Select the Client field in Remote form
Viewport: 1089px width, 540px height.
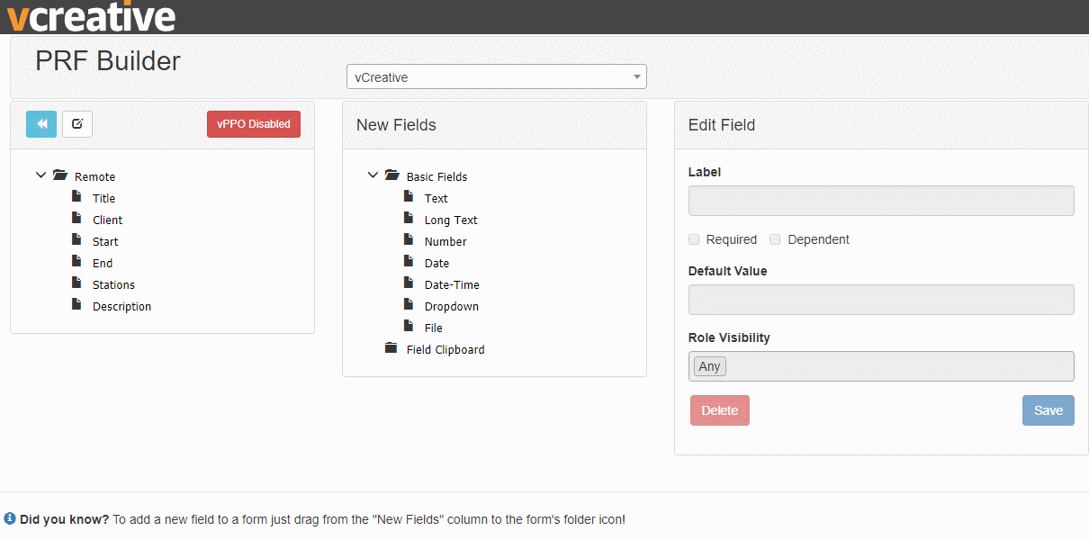(x=107, y=220)
